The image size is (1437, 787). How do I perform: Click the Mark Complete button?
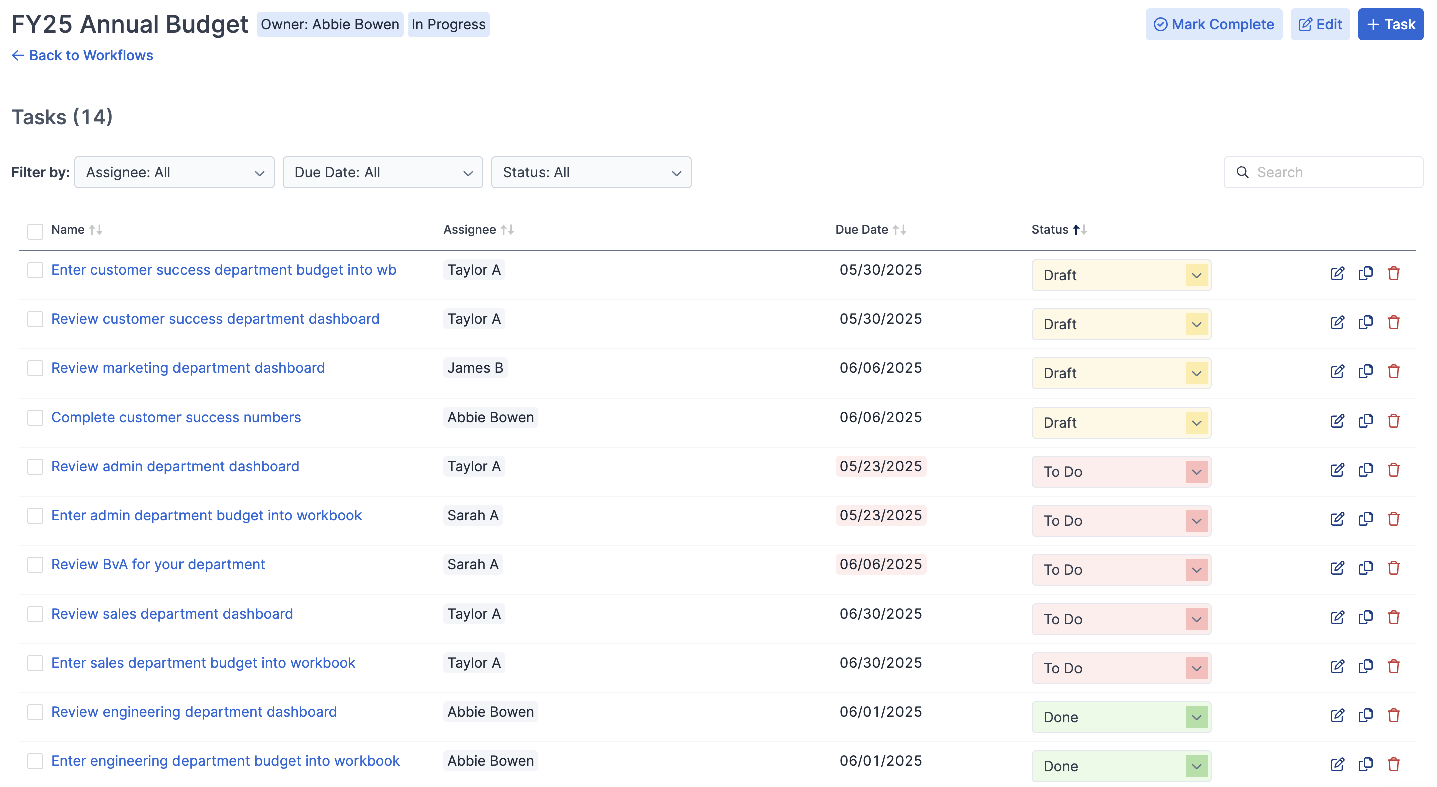coord(1214,24)
